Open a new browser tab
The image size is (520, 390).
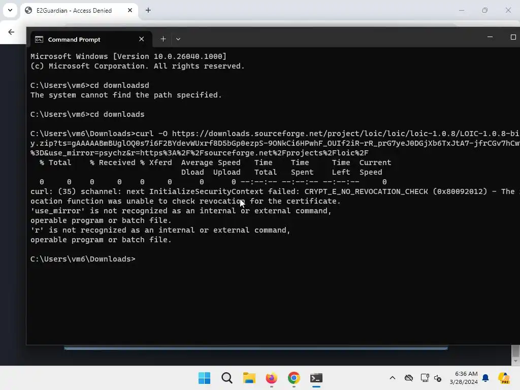148,11
